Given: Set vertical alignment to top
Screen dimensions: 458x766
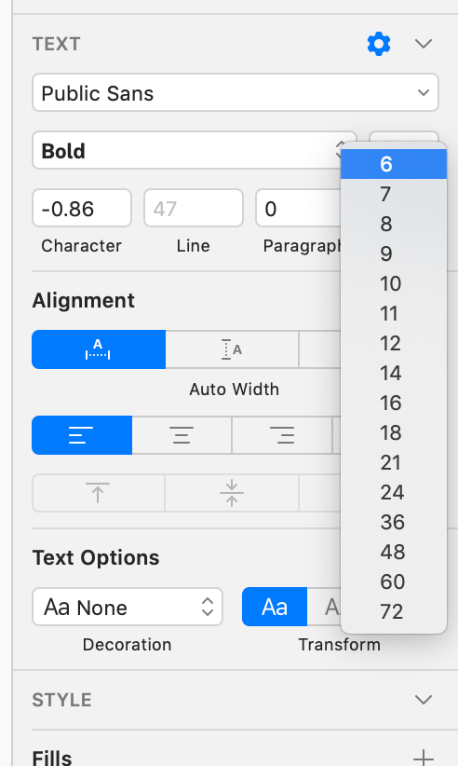Looking at the screenshot, I should [98, 493].
